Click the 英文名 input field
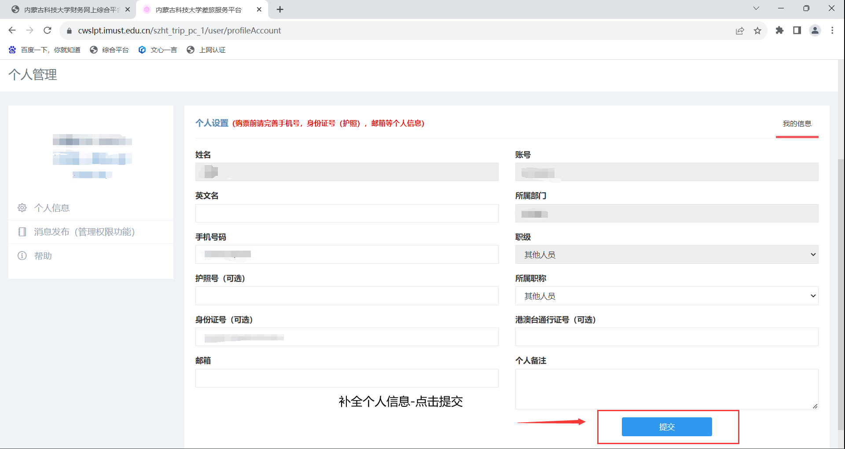This screenshot has height=449, width=845. [346, 213]
